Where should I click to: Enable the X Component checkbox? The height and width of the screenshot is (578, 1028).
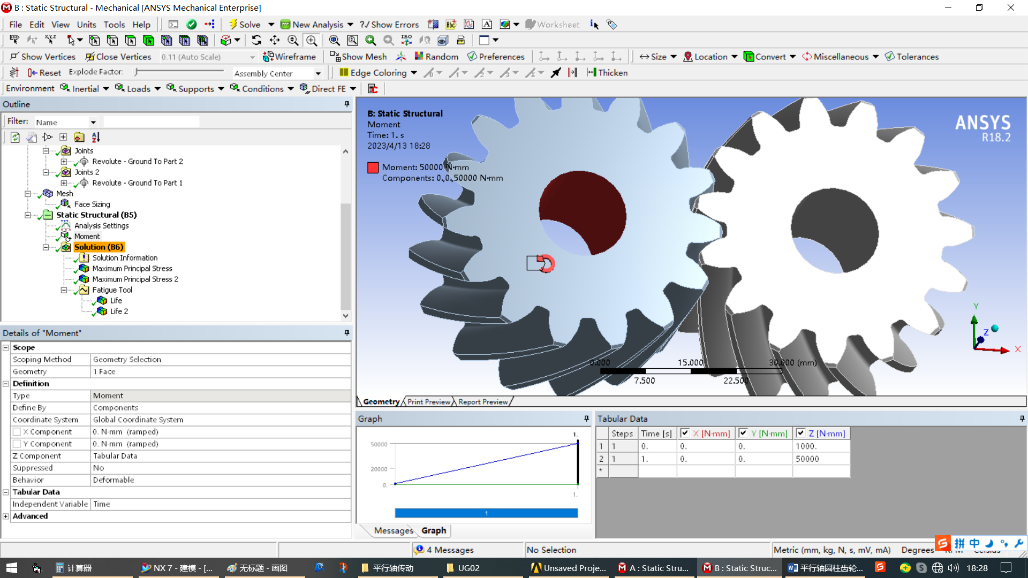click(17, 432)
